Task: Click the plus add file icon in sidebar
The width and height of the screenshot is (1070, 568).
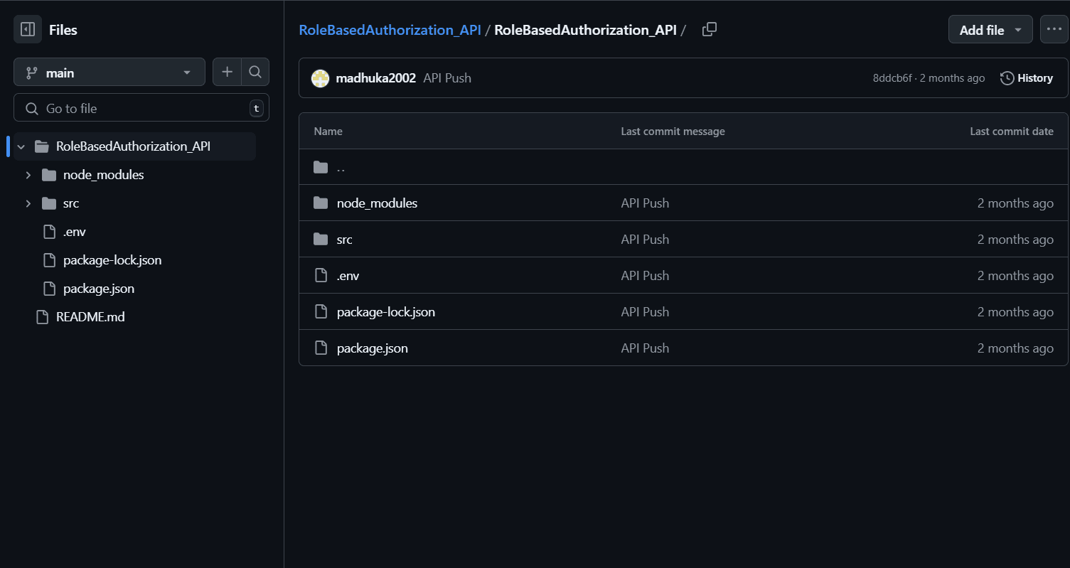Action: tap(228, 72)
